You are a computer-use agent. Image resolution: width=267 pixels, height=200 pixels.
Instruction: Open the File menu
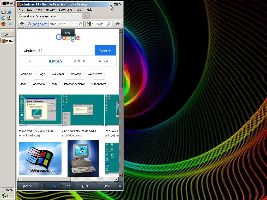pos(21,10)
